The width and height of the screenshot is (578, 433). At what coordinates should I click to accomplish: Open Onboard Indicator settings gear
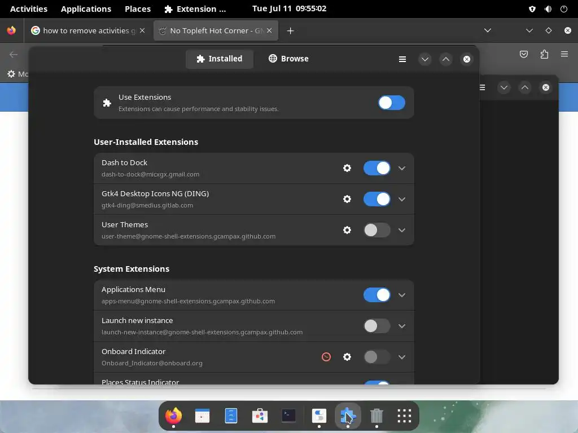point(347,357)
